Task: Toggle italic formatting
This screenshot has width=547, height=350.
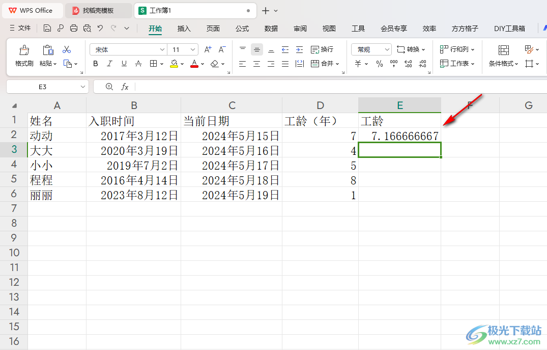Action: point(109,64)
